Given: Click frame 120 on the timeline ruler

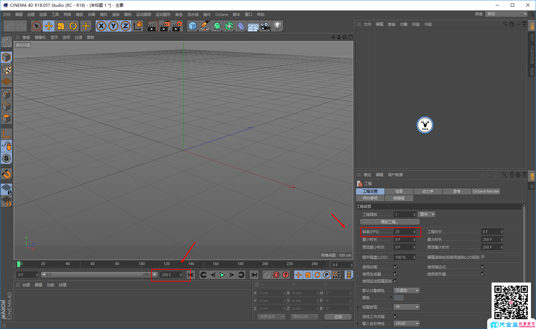Looking at the screenshot, I should [167, 265].
